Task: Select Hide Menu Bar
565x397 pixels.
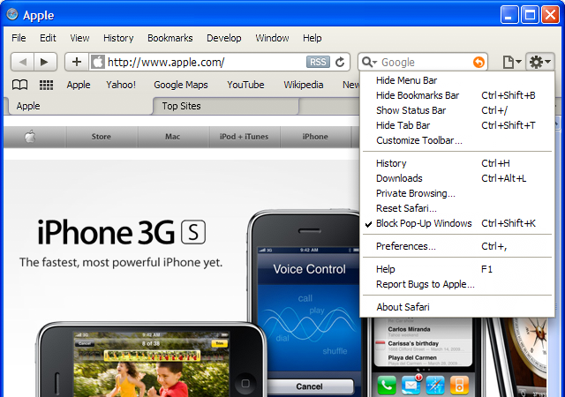Action: coord(457,80)
